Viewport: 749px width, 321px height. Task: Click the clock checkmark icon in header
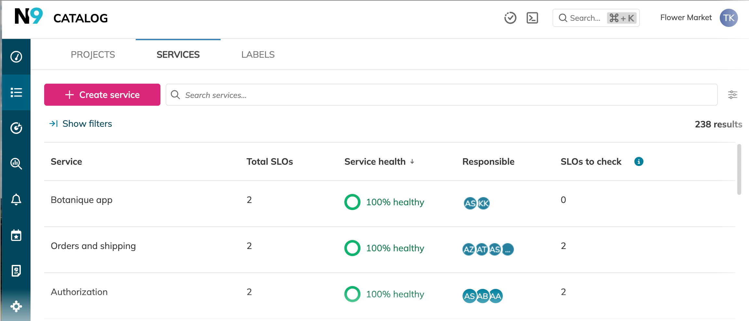click(510, 18)
